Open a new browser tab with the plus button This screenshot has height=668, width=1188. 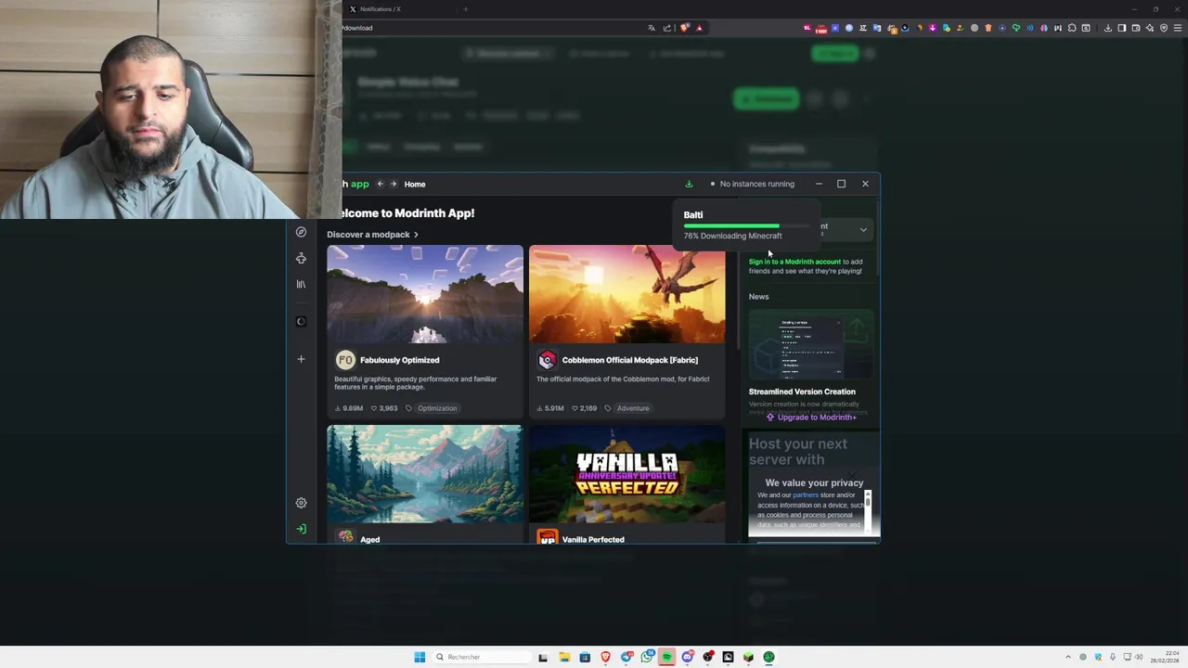(x=465, y=9)
